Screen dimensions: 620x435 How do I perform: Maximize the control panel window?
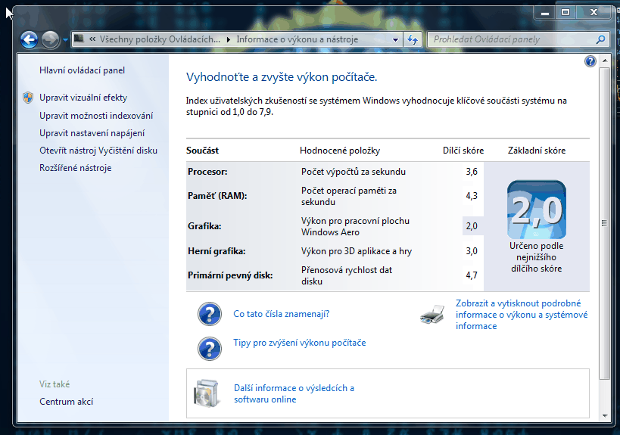click(565, 13)
